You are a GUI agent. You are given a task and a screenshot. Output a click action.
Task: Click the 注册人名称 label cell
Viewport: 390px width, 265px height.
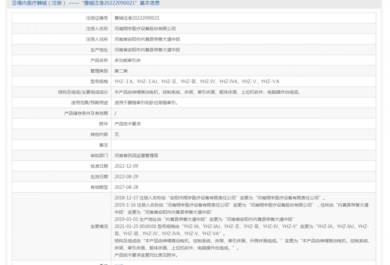click(62, 29)
